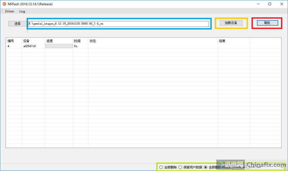Select the 全部删除并lock radio option
The image size is (288, 171).
(206, 167)
